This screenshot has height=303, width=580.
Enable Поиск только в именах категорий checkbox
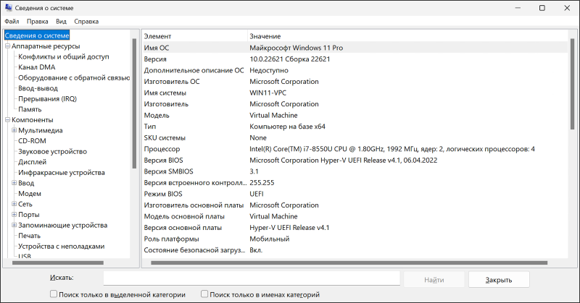click(x=204, y=295)
